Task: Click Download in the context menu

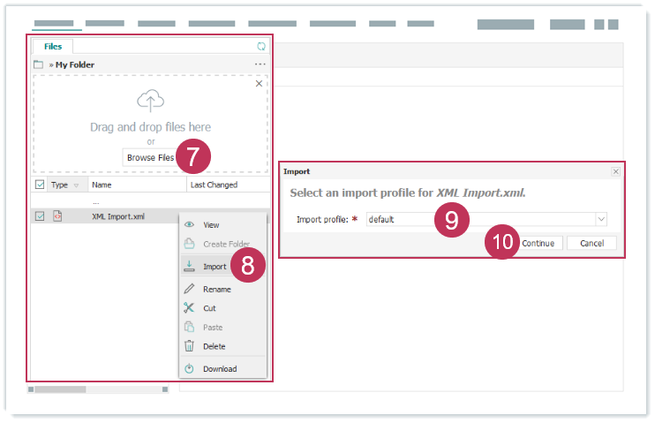Action: click(219, 368)
